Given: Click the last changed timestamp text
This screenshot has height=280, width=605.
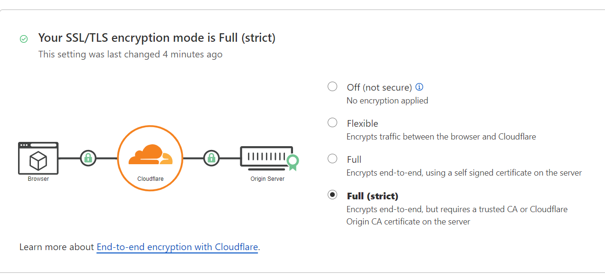Looking at the screenshot, I should pos(130,55).
